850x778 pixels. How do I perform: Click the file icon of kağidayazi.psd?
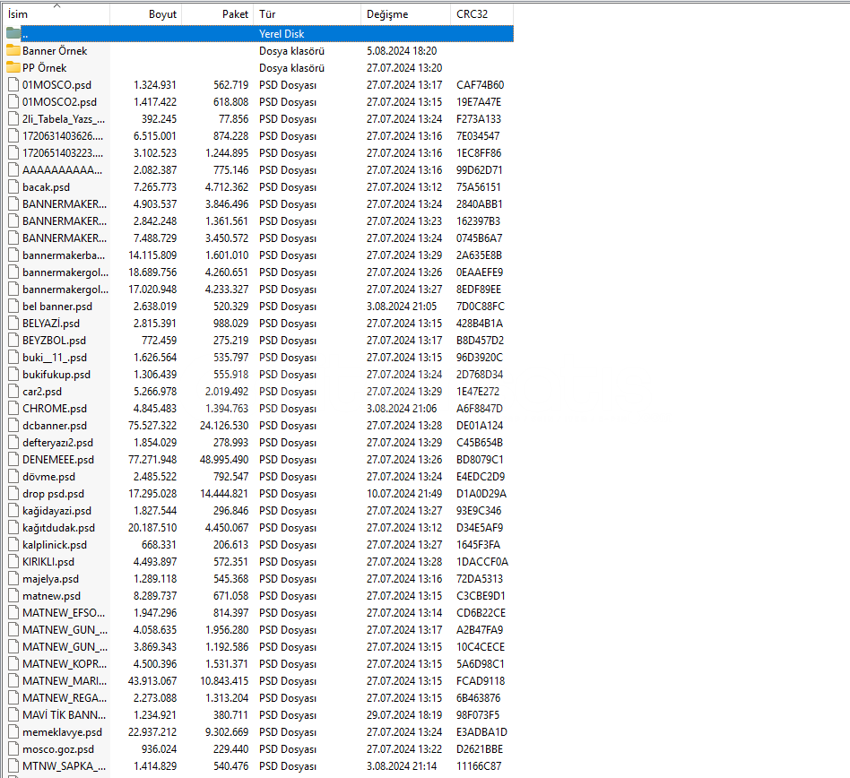point(13,510)
